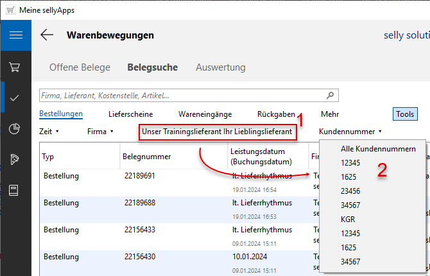Switch to the Offene Belege tab
430x276 pixels.
coord(80,67)
